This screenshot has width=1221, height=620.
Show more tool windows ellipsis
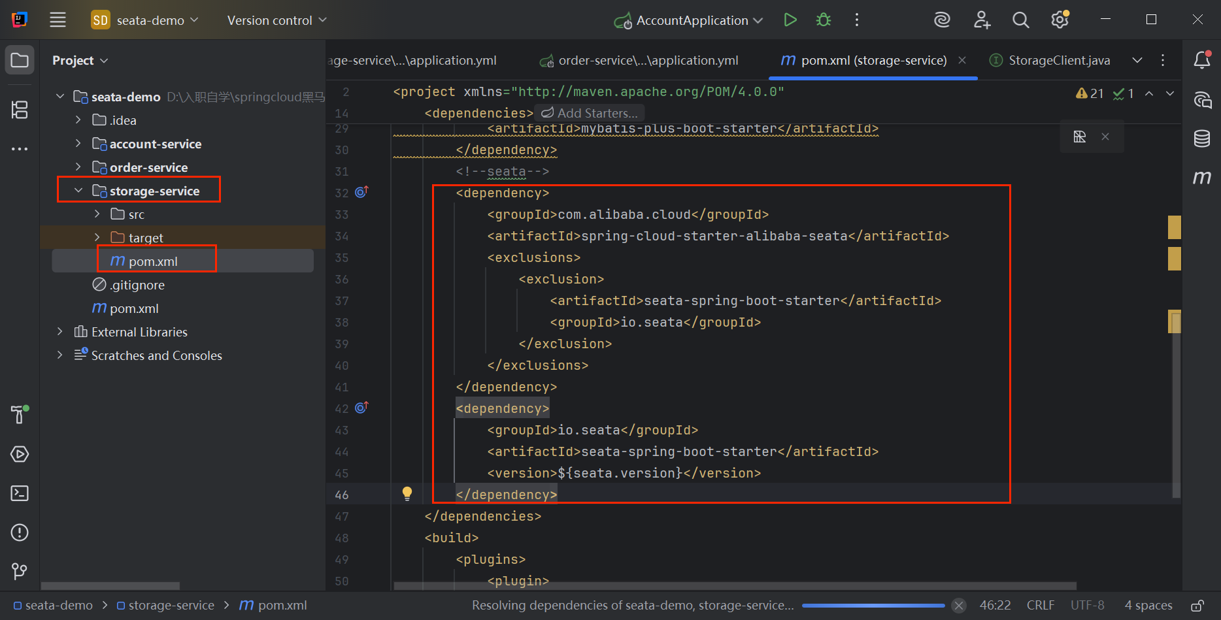(20, 149)
